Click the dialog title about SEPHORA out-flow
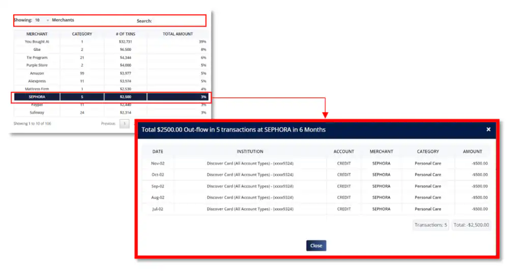Viewport: 521px width, 272px height. (233, 130)
